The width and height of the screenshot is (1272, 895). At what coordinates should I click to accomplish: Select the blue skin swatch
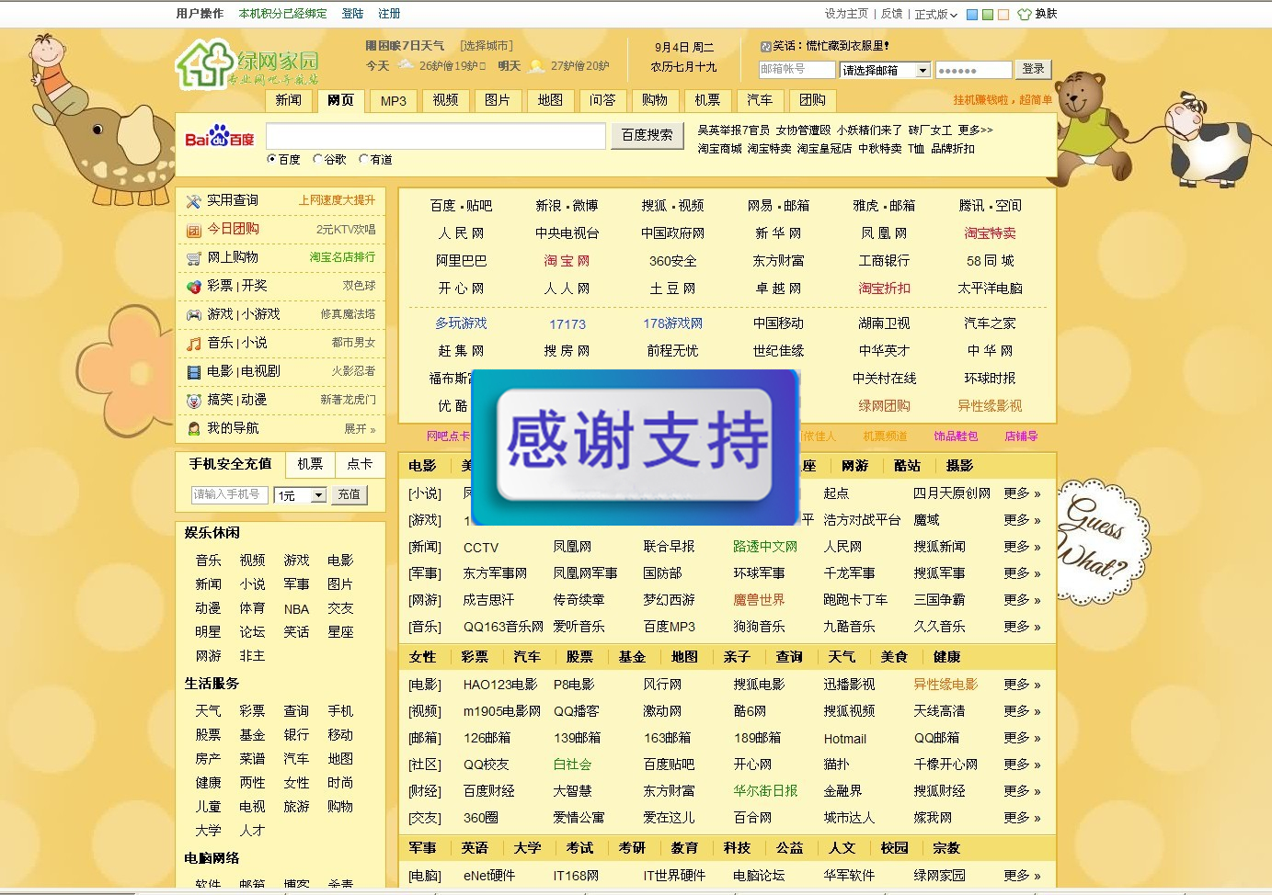[972, 15]
